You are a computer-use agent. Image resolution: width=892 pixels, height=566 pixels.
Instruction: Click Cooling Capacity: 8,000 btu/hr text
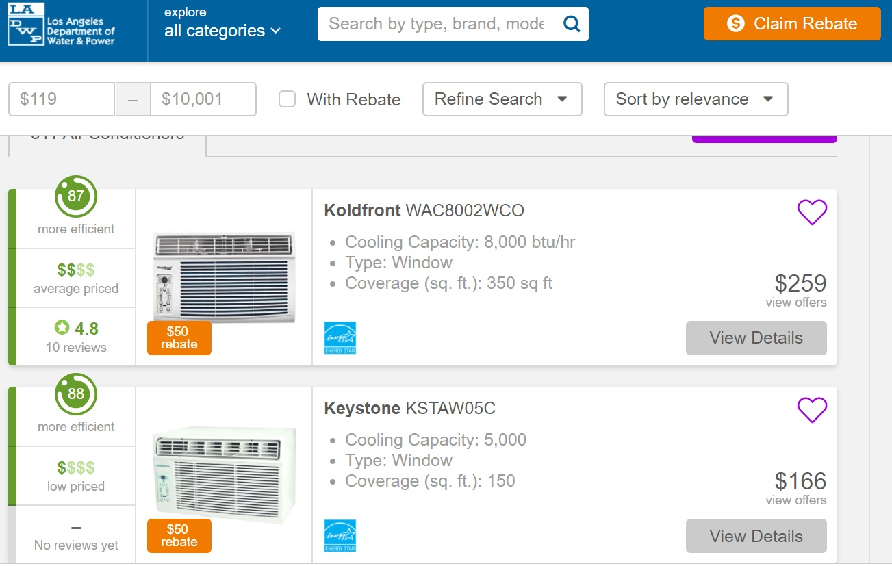tap(460, 242)
